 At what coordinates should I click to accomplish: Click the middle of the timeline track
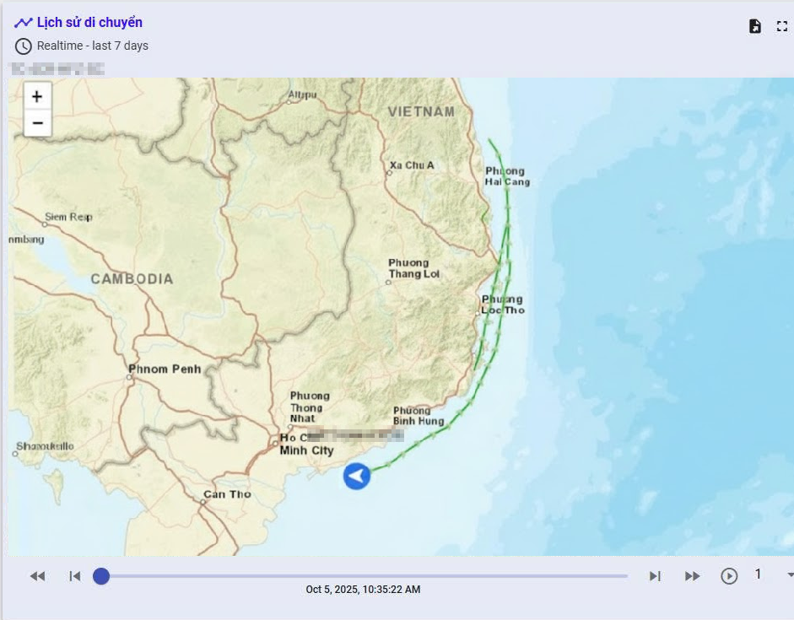(x=364, y=576)
